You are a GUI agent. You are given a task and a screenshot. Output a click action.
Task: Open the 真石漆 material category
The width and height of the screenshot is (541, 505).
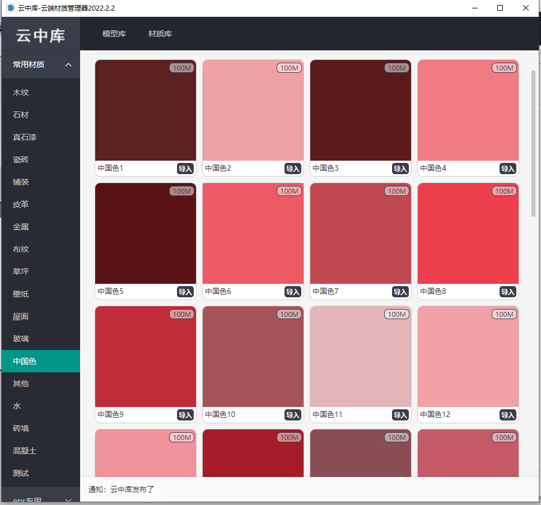[41, 137]
